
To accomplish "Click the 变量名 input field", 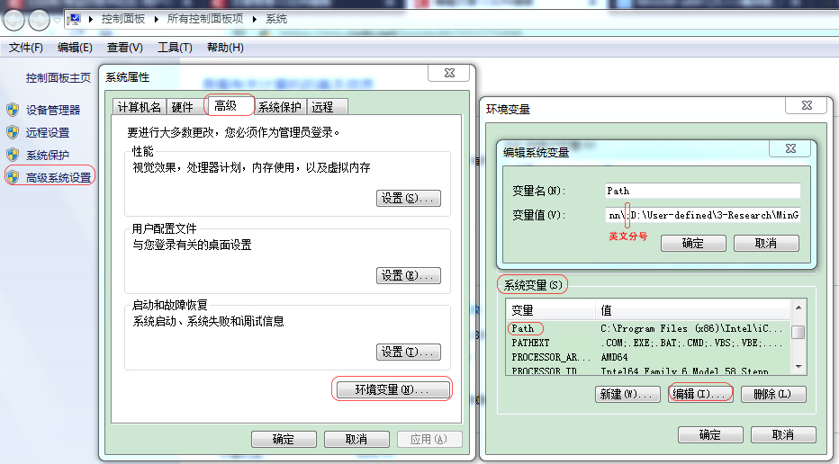I will coord(702,191).
